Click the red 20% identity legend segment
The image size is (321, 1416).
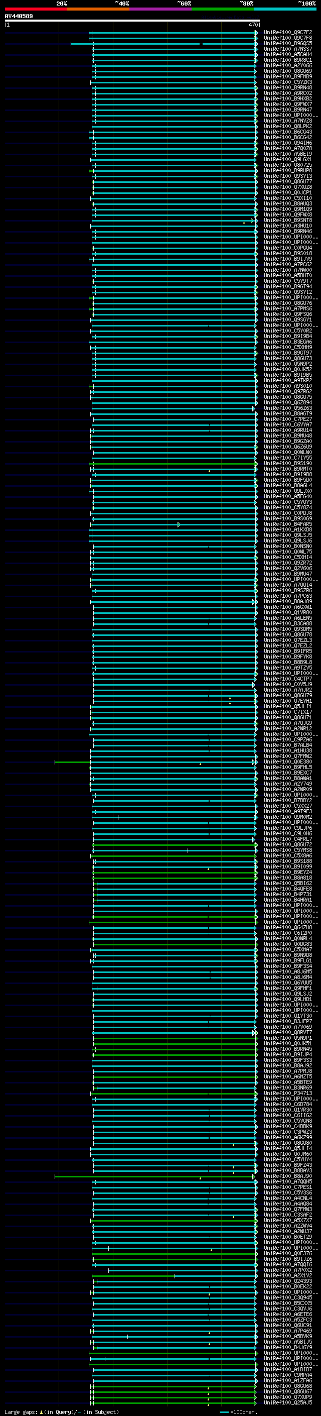(36, 9)
